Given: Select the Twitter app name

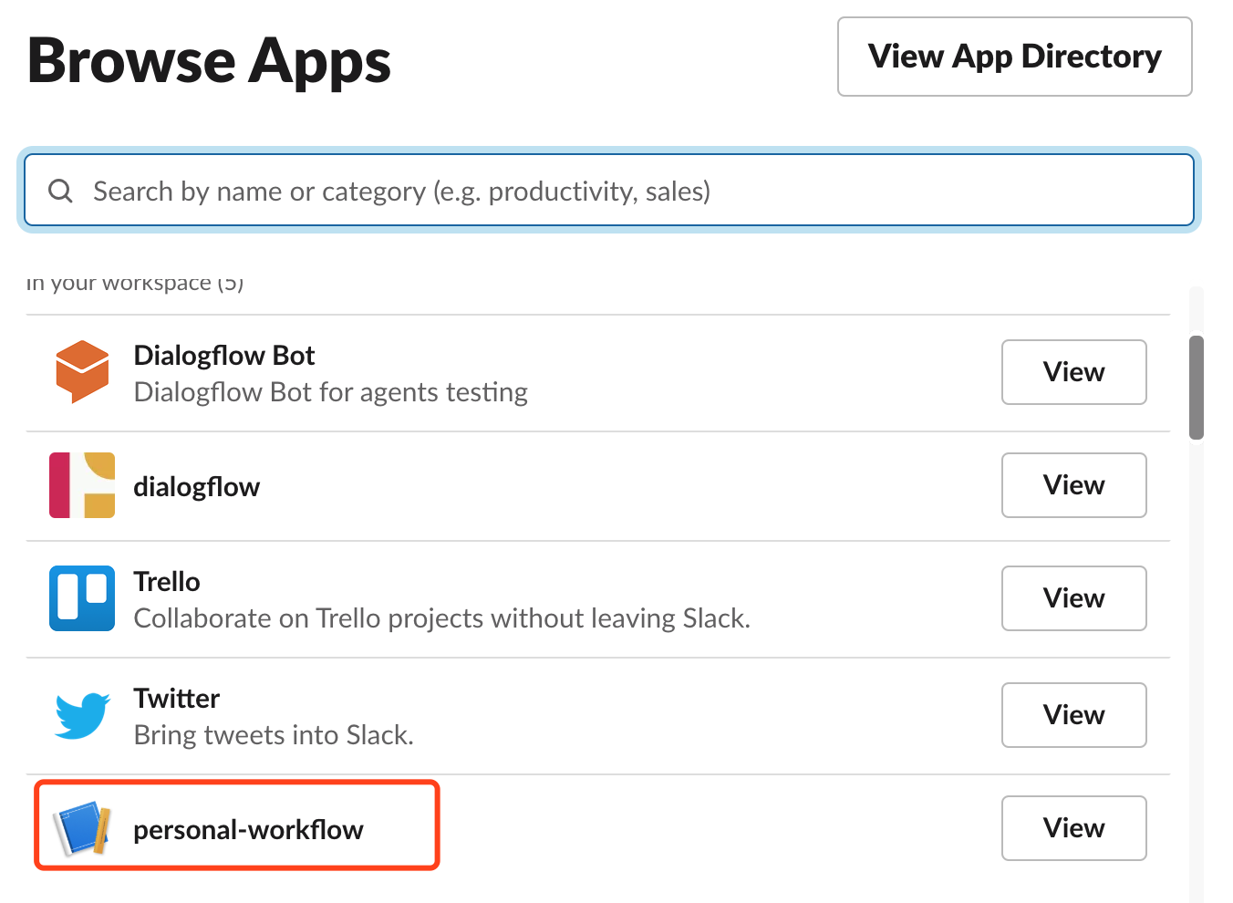Looking at the screenshot, I should pyautogui.click(x=177, y=699).
